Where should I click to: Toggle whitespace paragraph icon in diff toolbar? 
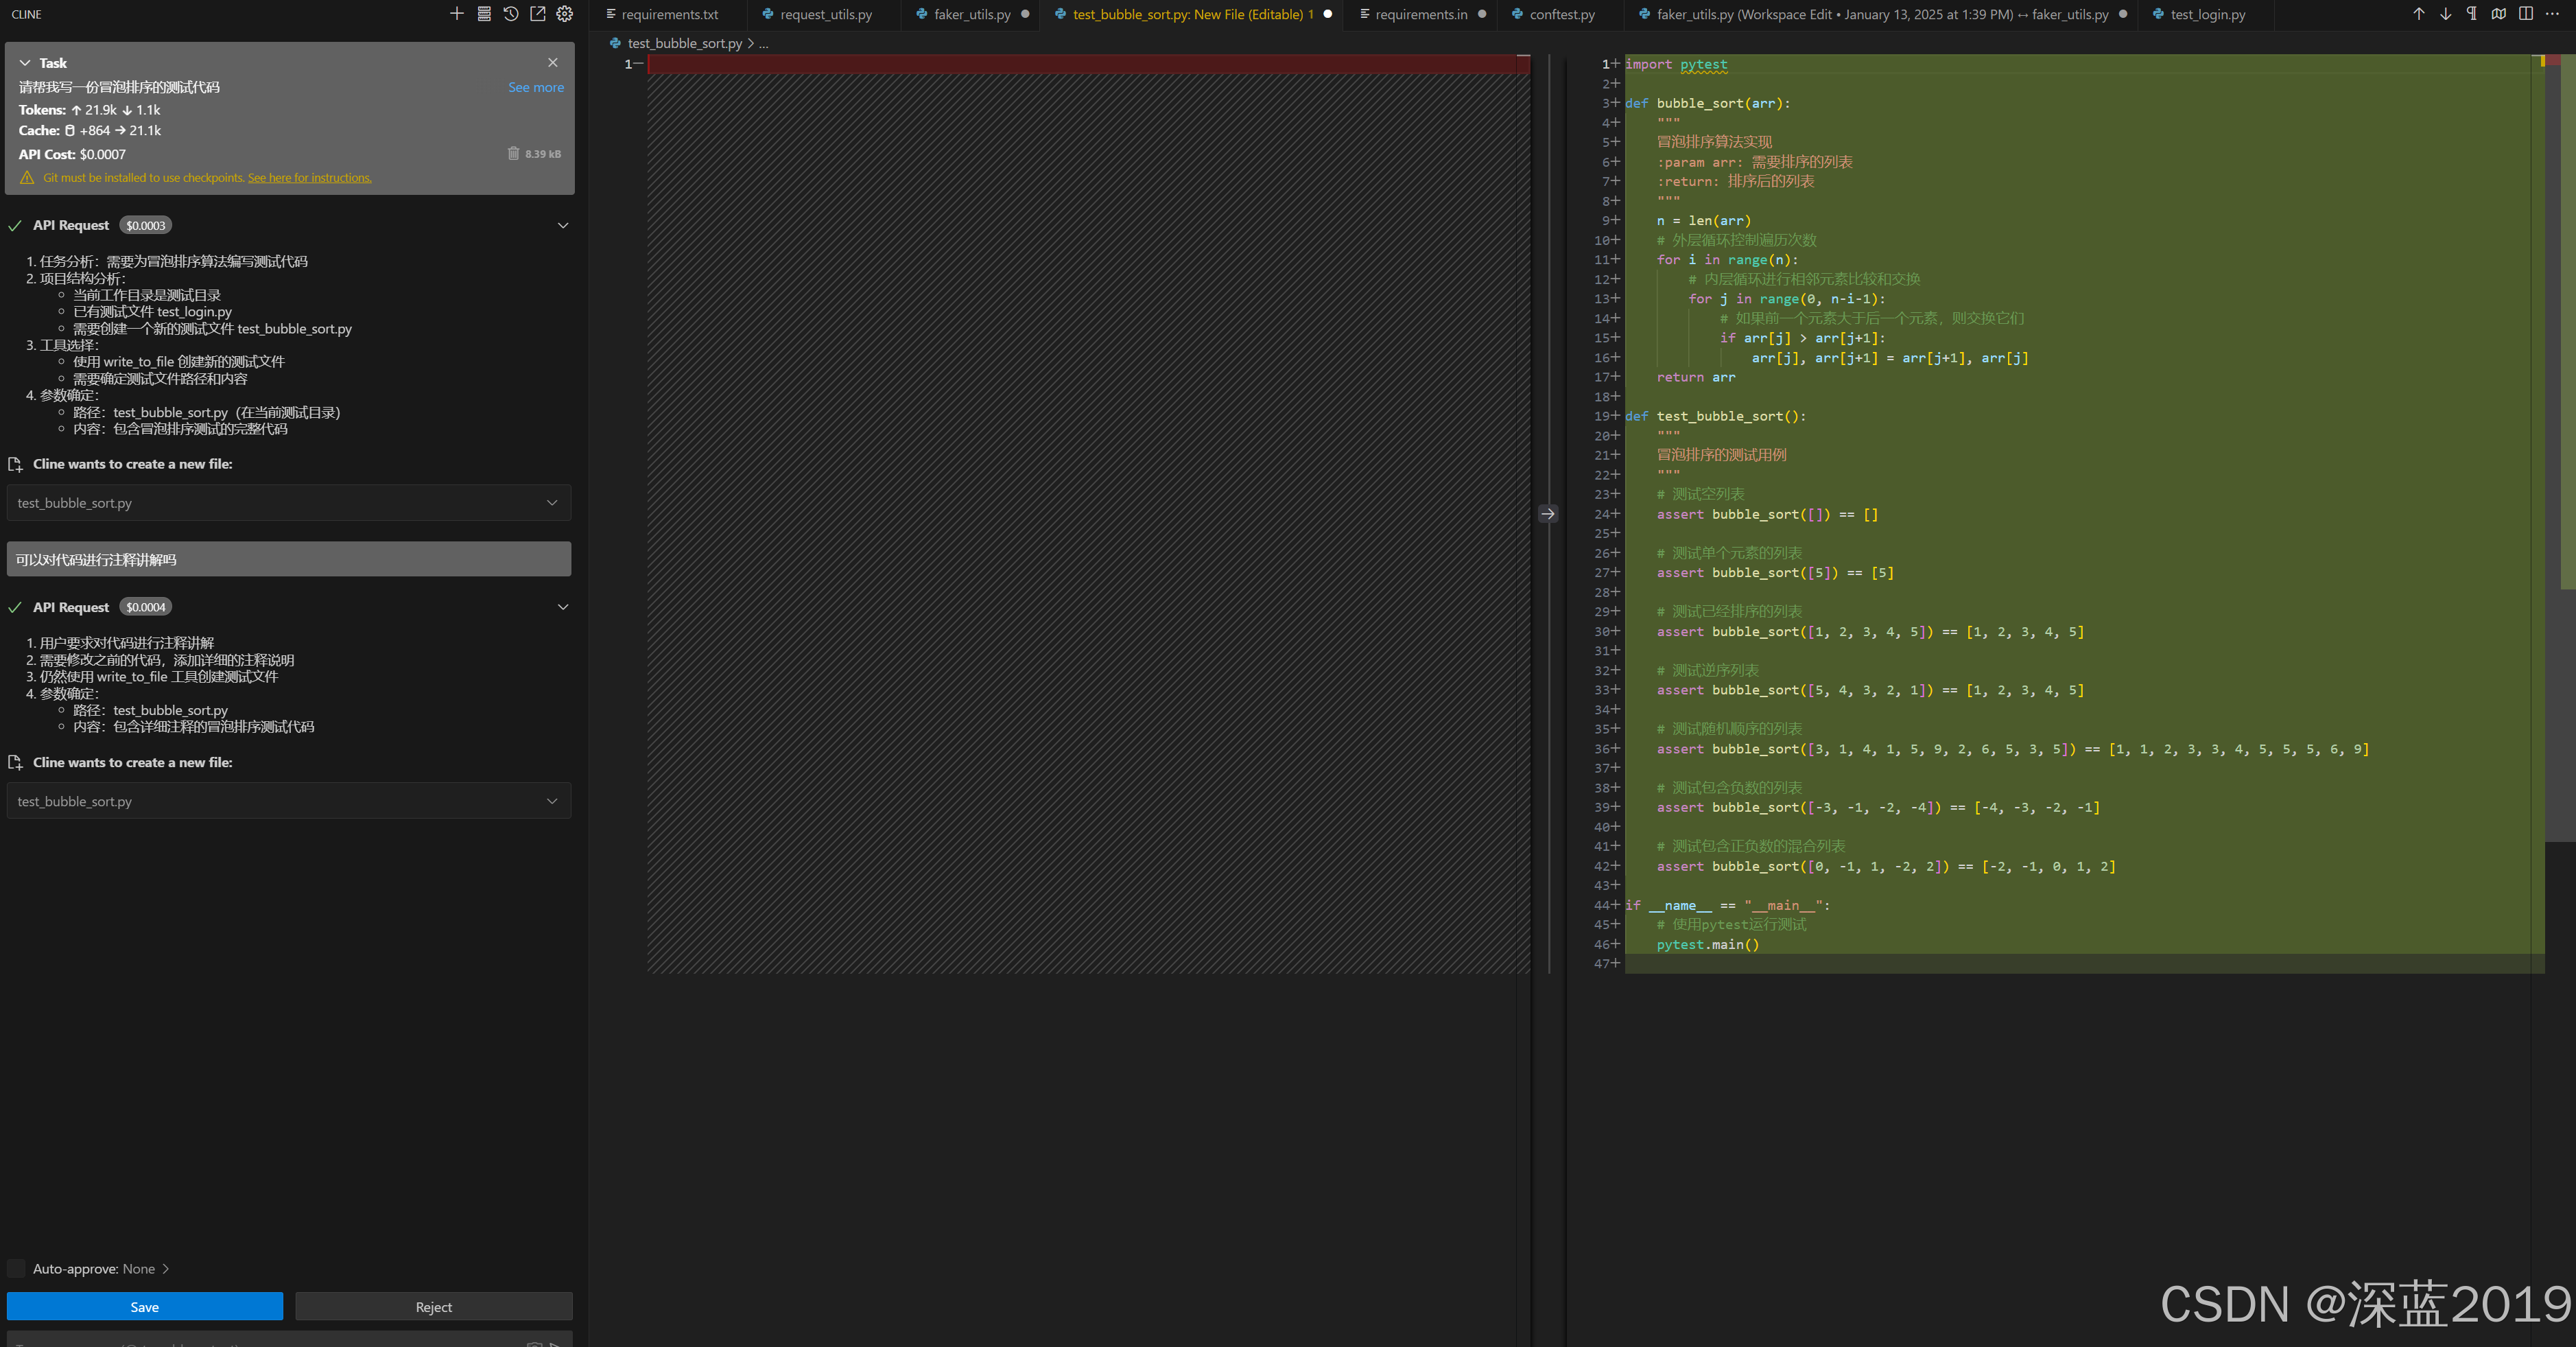[2472, 14]
